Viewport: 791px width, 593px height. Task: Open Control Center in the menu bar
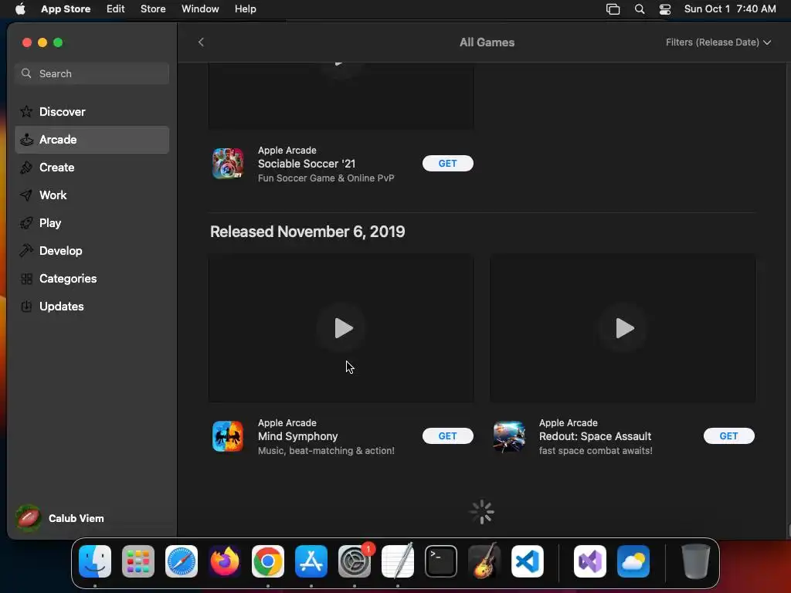click(665, 9)
